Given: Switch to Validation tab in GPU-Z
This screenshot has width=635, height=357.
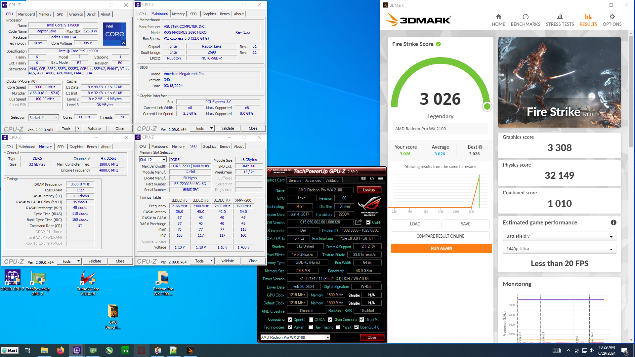Looking at the screenshot, I should tap(333, 180).
